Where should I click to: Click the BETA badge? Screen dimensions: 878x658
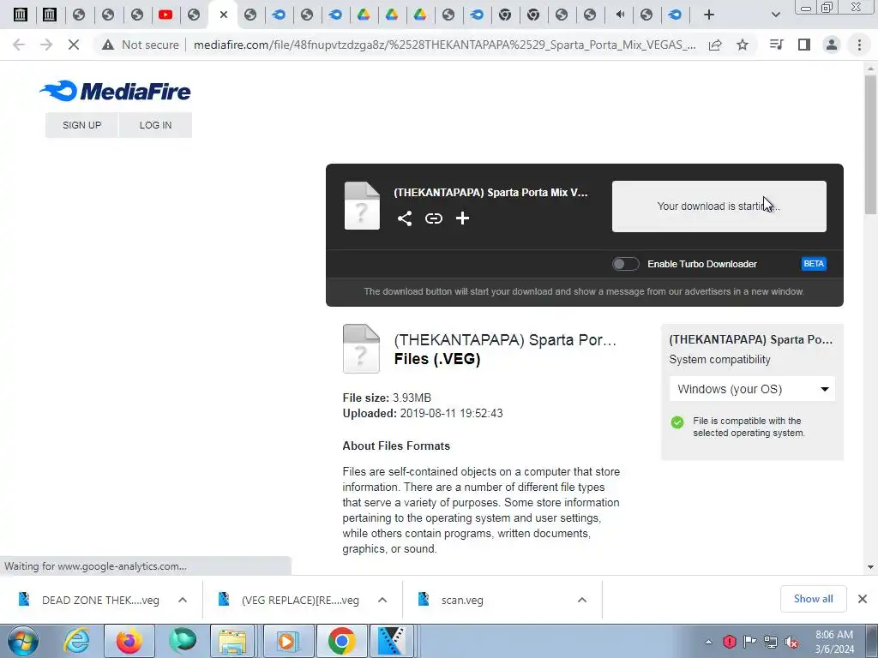point(814,264)
